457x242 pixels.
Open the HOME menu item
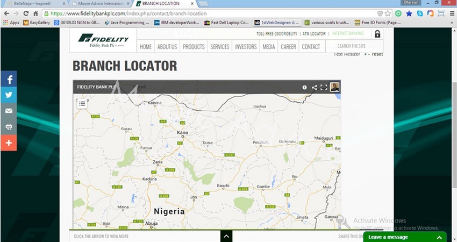[x=146, y=47]
